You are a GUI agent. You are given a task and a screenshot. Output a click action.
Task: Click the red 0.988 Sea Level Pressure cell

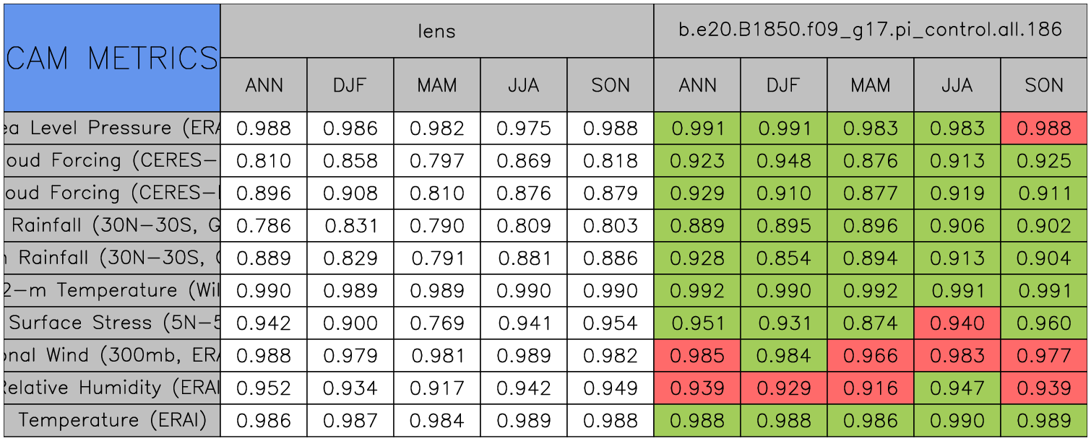tap(1044, 128)
